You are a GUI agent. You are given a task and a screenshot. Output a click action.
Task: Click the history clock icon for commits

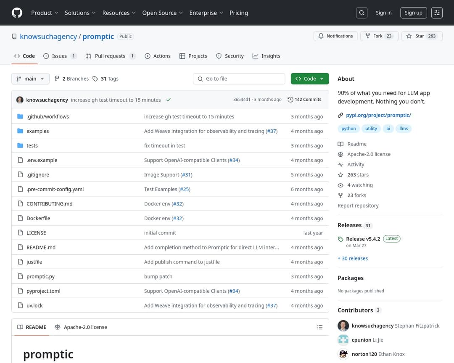pos(290,100)
